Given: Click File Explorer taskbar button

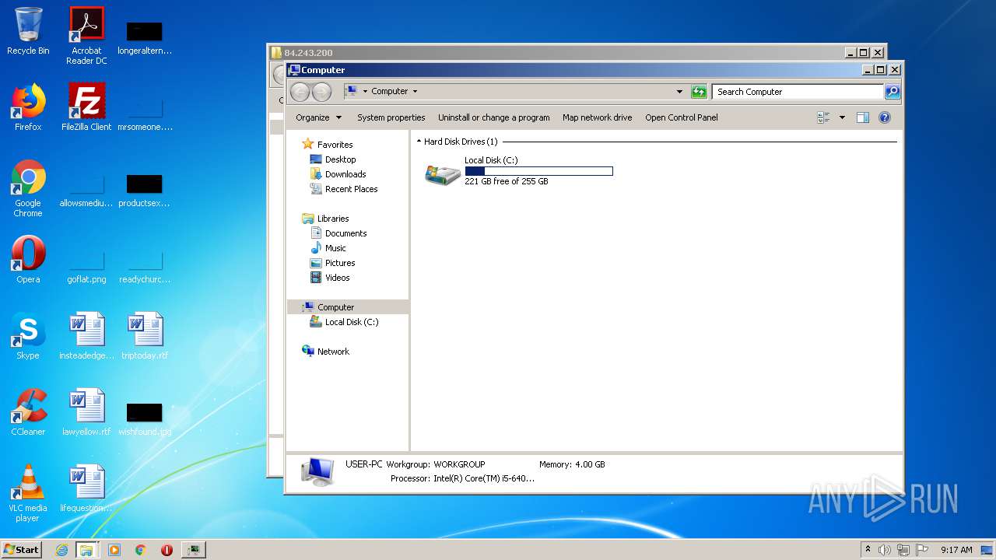Looking at the screenshot, I should click(x=86, y=550).
